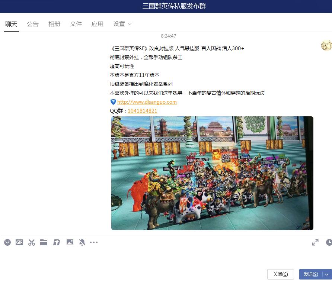Open message history clock icon
This screenshot has width=332, height=281.
[x=329, y=242]
